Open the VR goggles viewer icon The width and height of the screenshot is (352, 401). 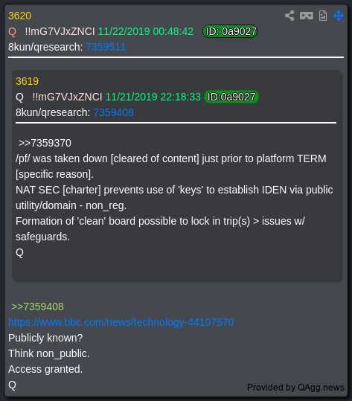pyautogui.click(x=306, y=16)
